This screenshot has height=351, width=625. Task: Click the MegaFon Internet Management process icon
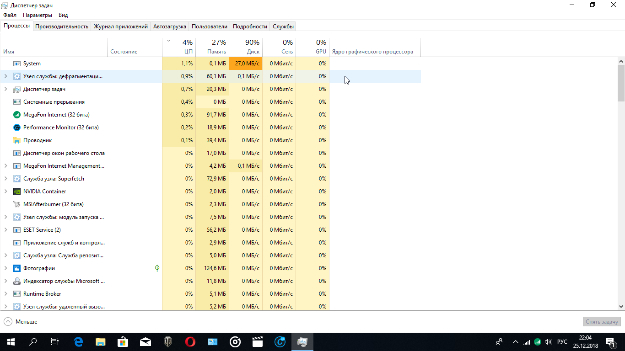[17, 166]
